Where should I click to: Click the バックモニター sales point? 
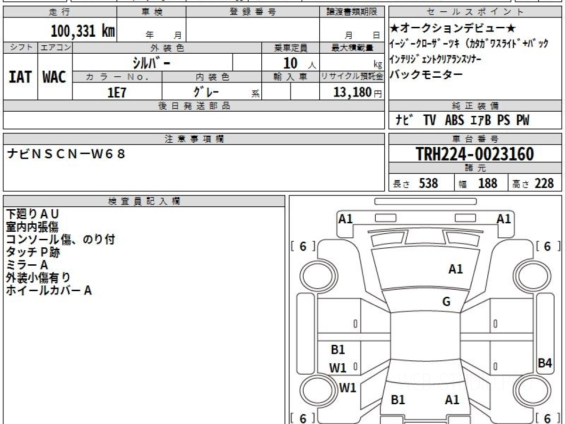tap(427, 74)
